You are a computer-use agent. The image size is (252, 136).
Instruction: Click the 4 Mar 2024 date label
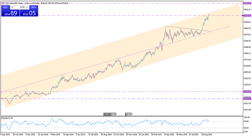[x=56, y=135]
